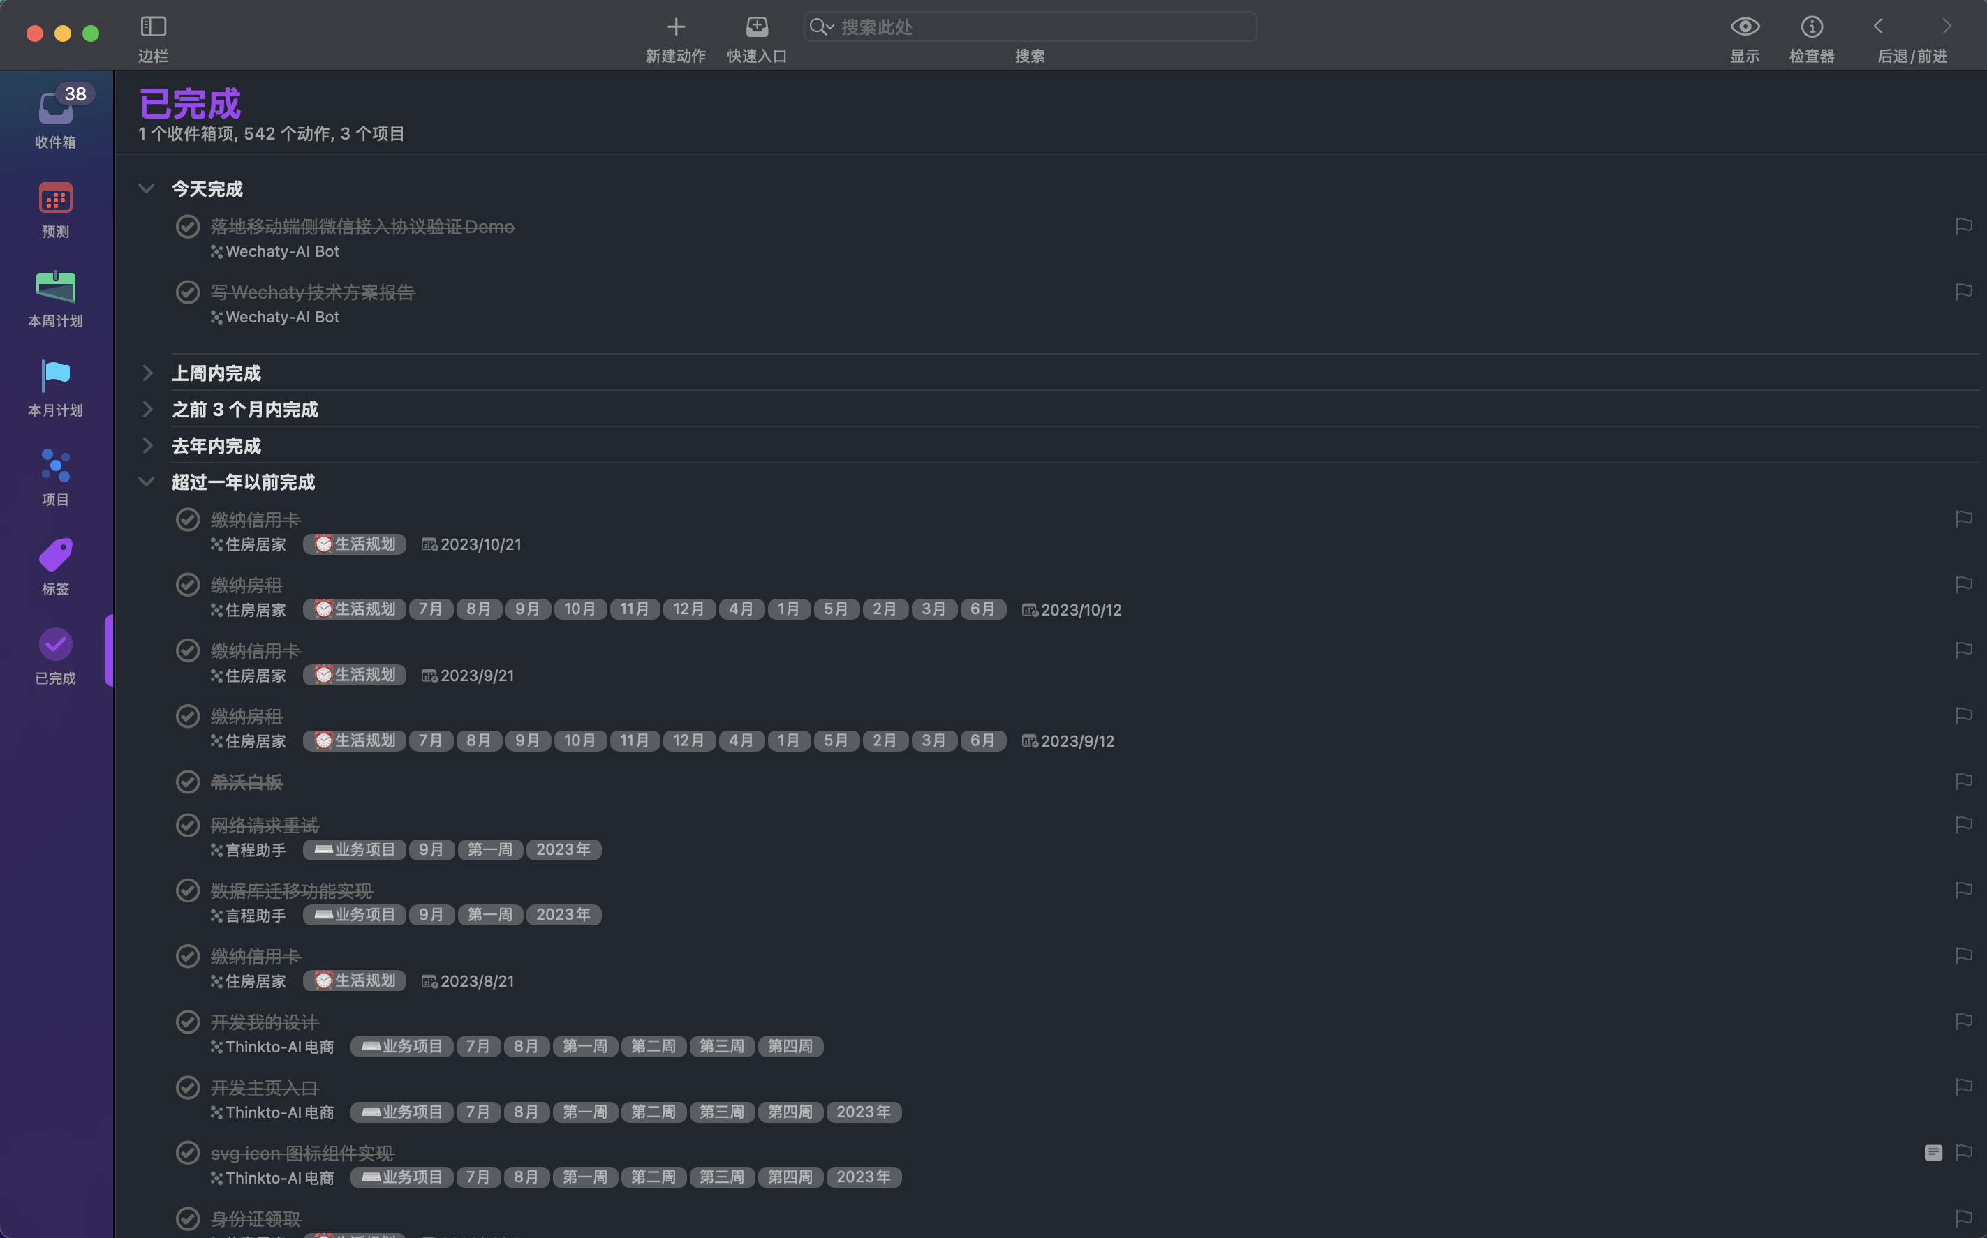This screenshot has width=1987, height=1238.
Task: Collapse the 今天完成 group
Action: 147,189
